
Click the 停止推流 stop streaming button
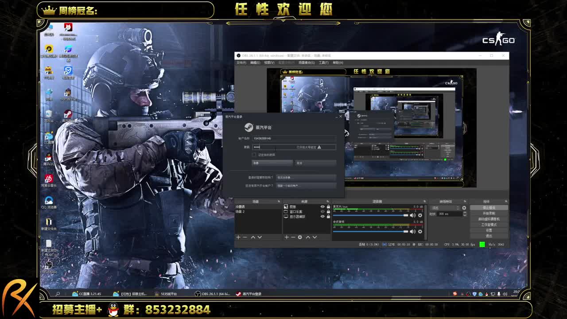click(489, 208)
